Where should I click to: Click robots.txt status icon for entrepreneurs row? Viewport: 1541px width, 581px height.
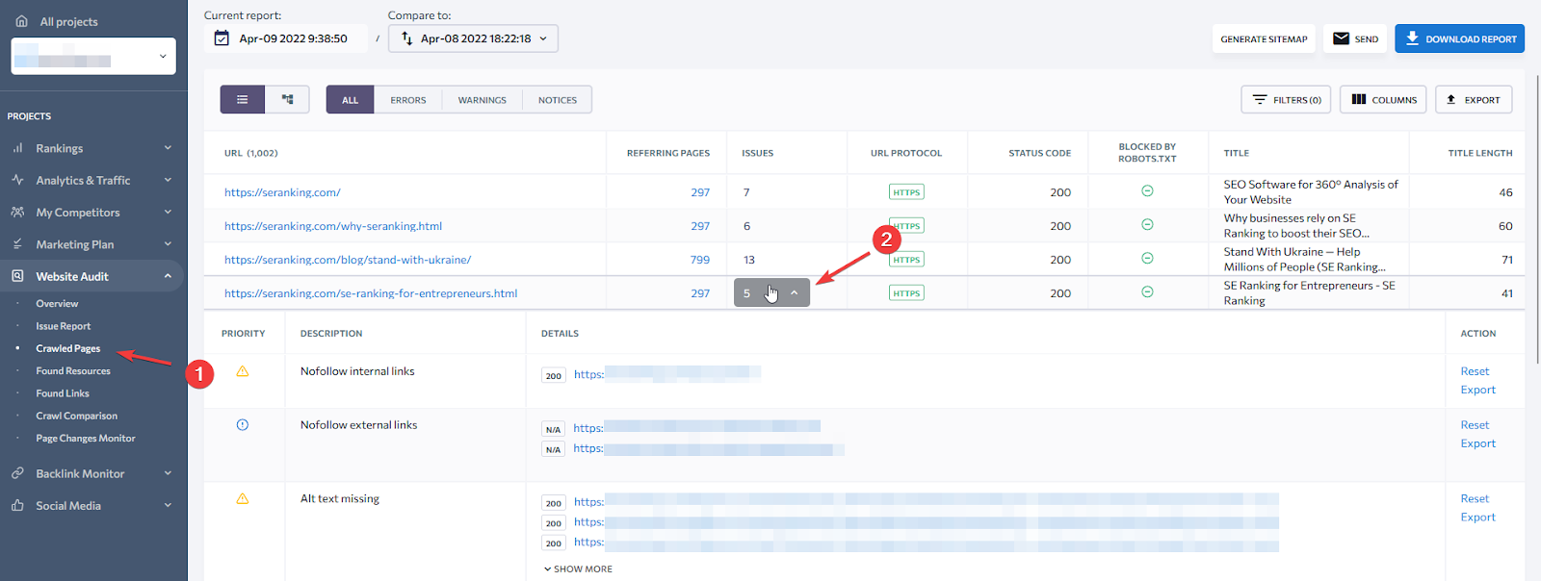[x=1147, y=291]
